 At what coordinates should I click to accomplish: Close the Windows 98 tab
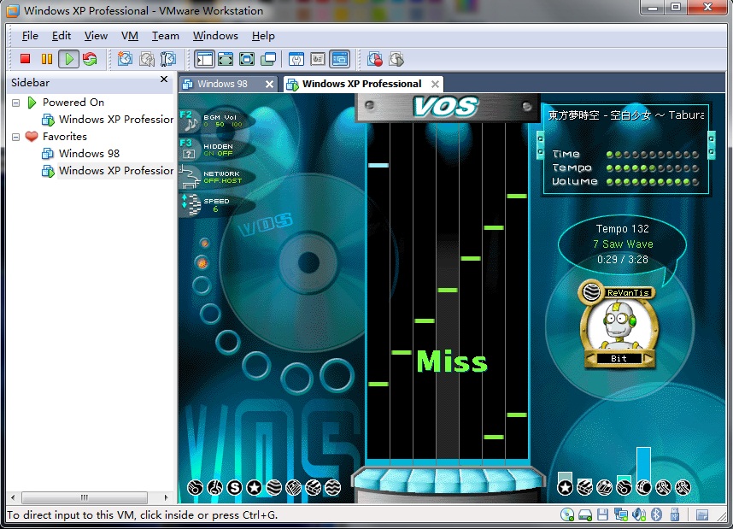[x=269, y=85]
